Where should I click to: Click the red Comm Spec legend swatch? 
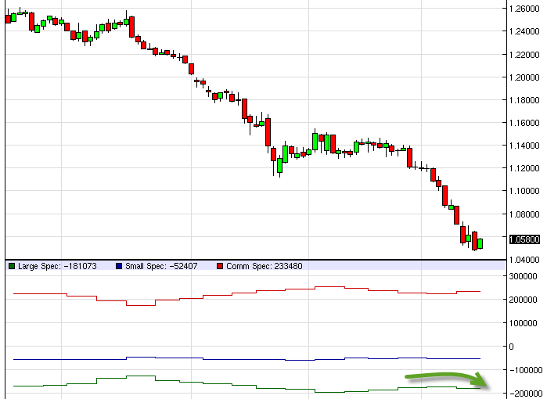(x=220, y=266)
